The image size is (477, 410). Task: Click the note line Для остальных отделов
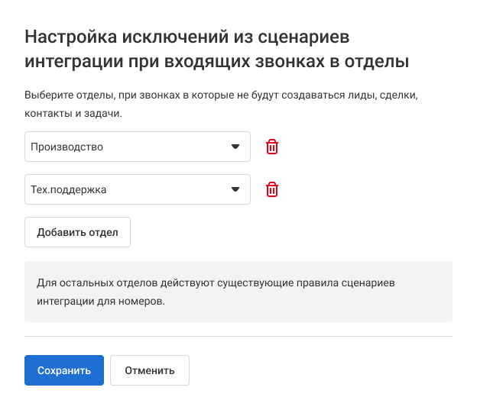tap(217, 283)
